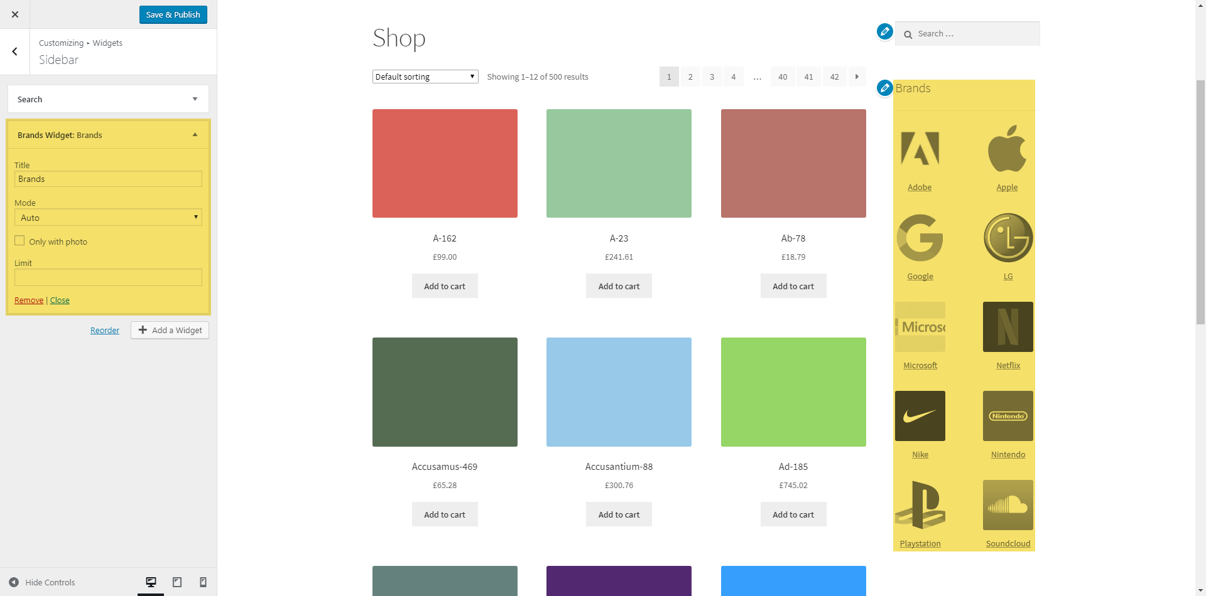
Task: Open the Google brand logo
Action: [920, 238]
